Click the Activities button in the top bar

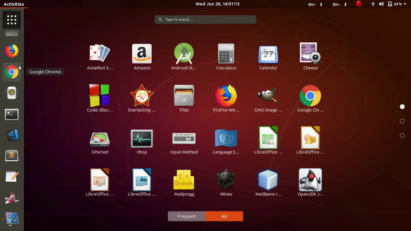14,4
